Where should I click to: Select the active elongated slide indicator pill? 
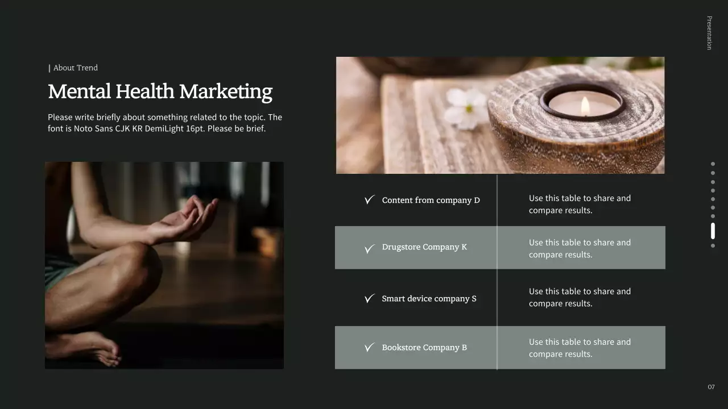[x=713, y=231]
